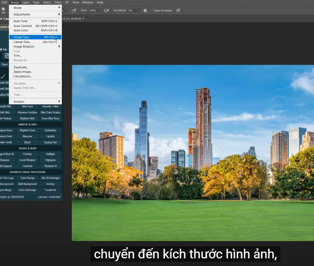This screenshot has width=314, height=266.
Task: Enable the Erase to History checkbox
Action: click(x=152, y=10)
